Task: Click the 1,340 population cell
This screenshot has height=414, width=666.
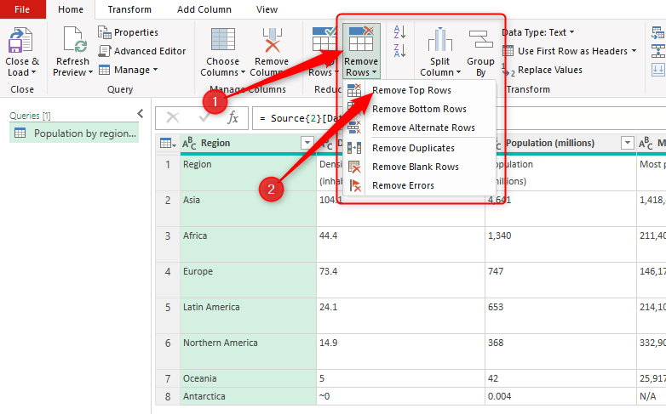Action: pyautogui.click(x=560, y=244)
